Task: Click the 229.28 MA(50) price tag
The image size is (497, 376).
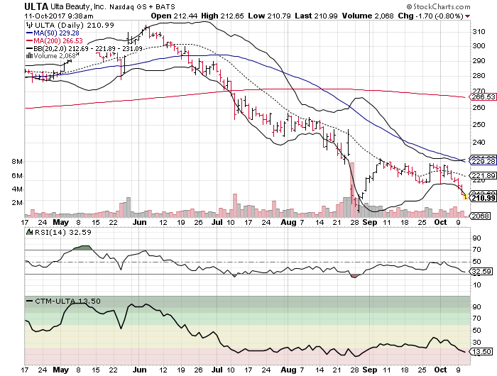Action: tap(483, 162)
